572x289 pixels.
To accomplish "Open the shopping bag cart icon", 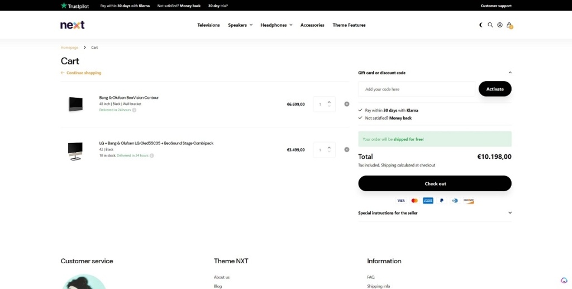I will (509, 25).
